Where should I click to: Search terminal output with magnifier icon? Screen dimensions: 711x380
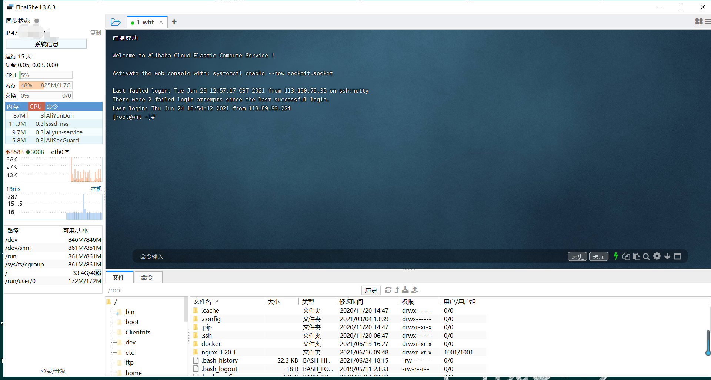[646, 256]
